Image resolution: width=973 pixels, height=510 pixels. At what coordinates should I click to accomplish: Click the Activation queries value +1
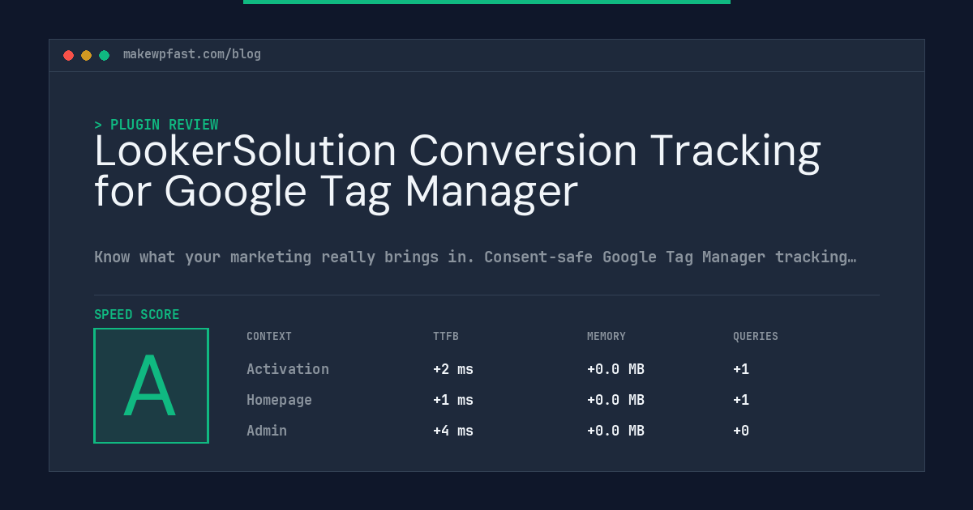pos(741,369)
